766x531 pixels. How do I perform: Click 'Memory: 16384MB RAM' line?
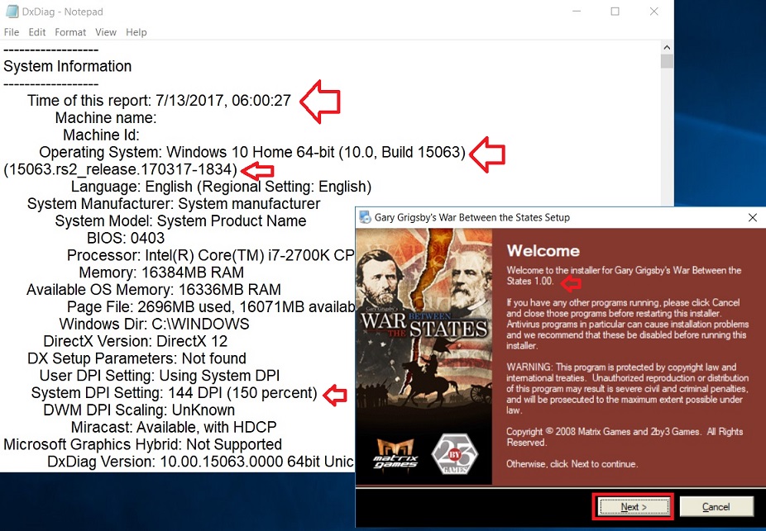tap(161, 272)
